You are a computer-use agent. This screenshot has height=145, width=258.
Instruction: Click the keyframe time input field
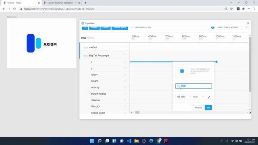click(x=193, y=86)
